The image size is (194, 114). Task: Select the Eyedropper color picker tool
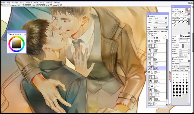[x=182, y=12]
